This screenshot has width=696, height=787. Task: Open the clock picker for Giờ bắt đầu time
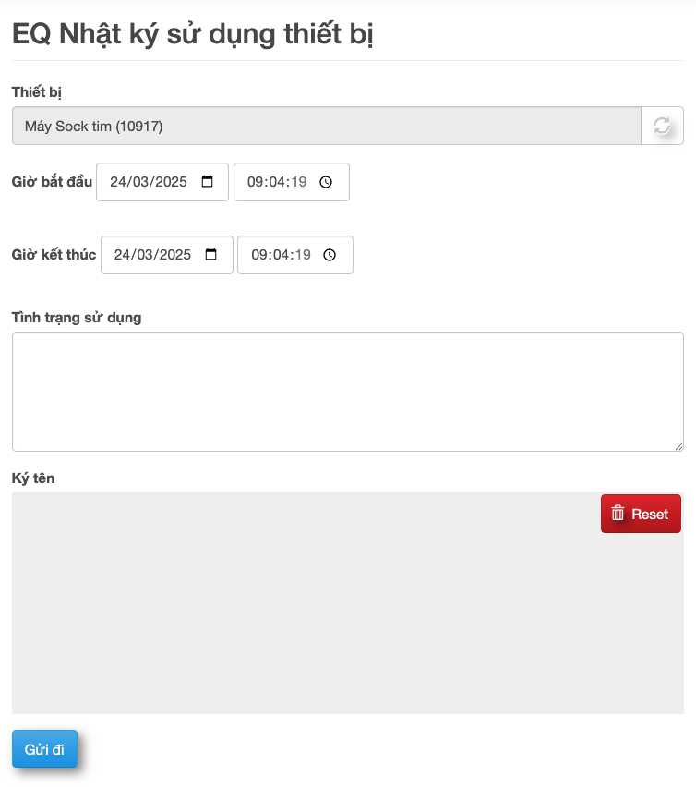tap(326, 182)
